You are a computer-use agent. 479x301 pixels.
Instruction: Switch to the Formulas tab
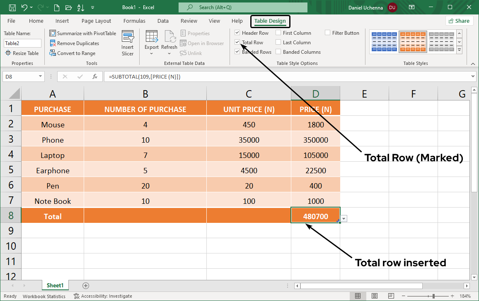coord(134,21)
